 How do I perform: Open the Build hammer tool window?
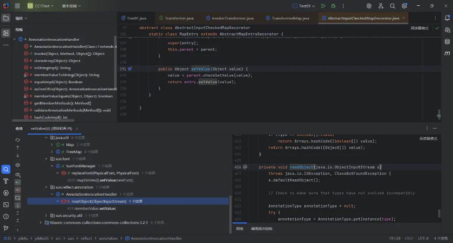[x=6, y=181]
